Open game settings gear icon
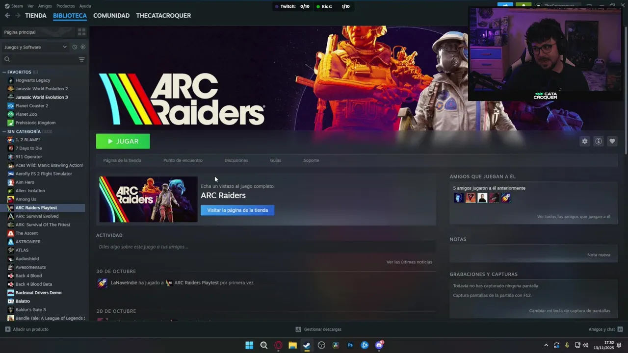The height and width of the screenshot is (353, 628). [x=584, y=141]
